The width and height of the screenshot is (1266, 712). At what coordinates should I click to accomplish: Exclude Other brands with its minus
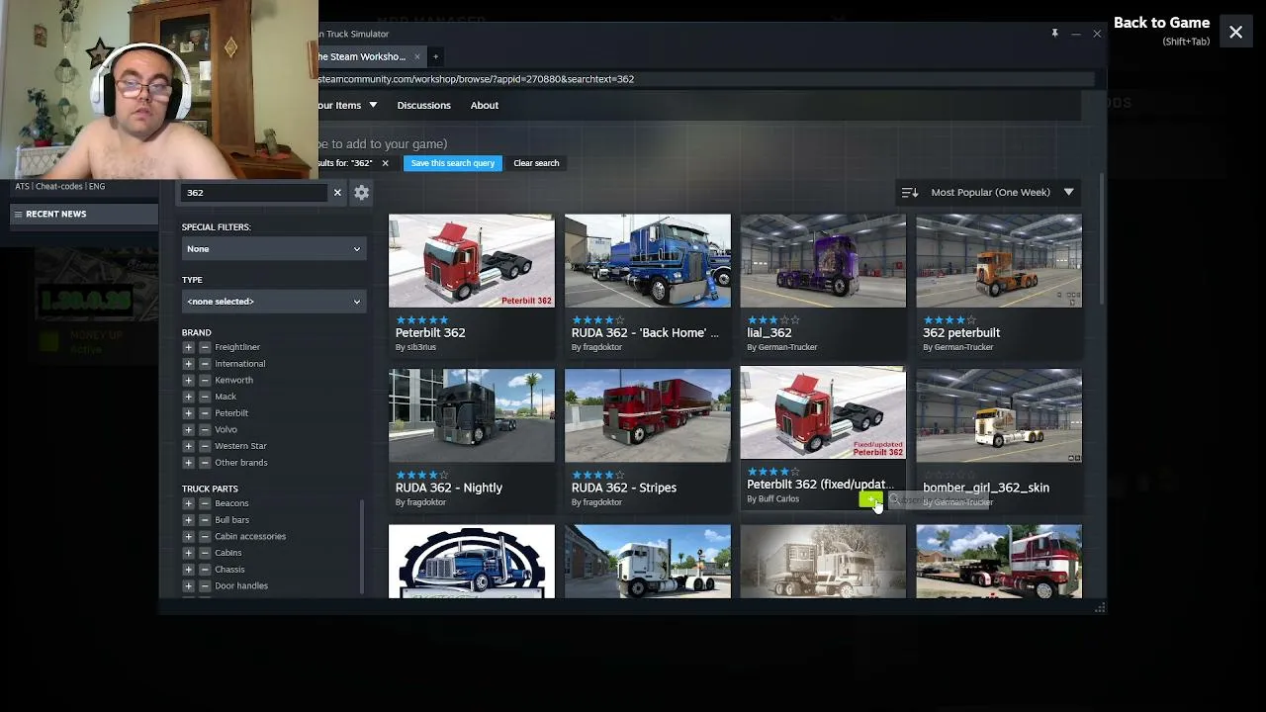coord(205,463)
